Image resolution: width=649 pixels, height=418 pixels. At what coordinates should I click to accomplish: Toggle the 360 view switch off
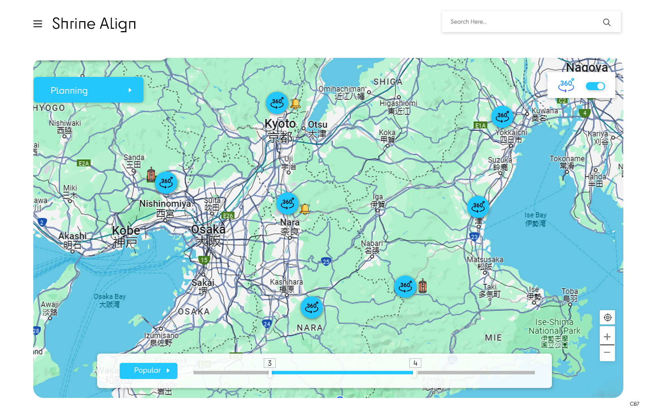pos(595,86)
